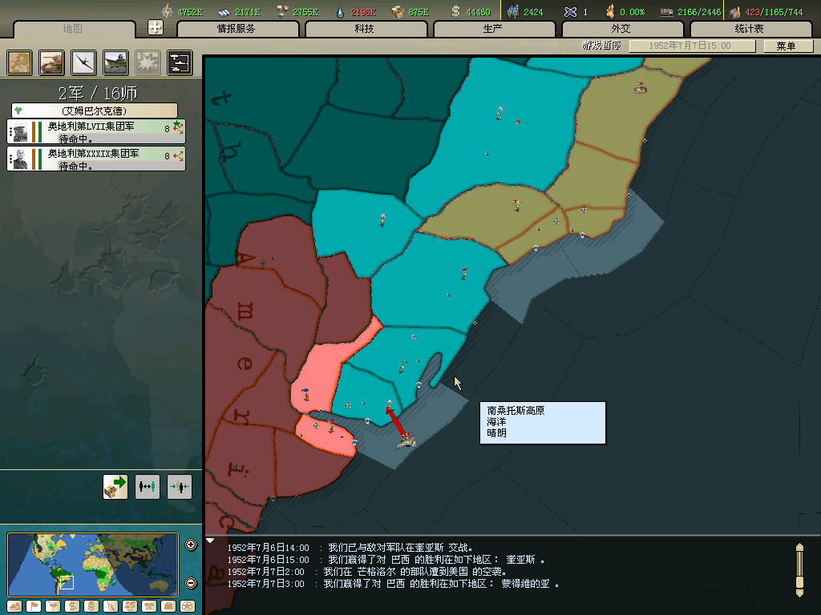This screenshot has height=615, width=821.
Task: Click the 菜单 menu button
Action: [787, 46]
